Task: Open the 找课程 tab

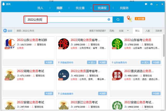Action: point(101,8)
